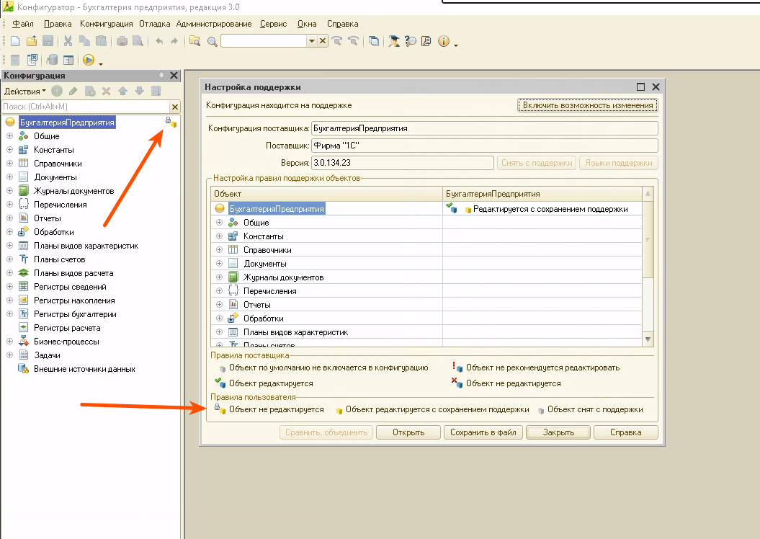Select БухгалтерияПредприятия root in support settings table
The width and height of the screenshot is (760, 539).
277,209
